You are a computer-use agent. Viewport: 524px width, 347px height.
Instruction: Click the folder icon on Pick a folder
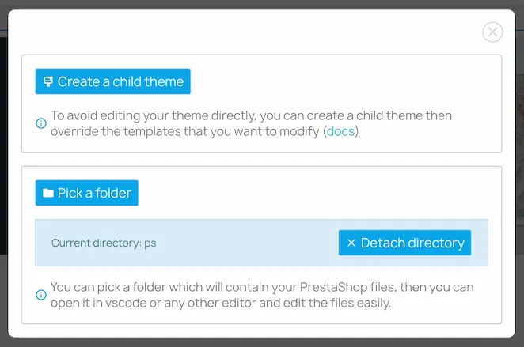coord(48,193)
